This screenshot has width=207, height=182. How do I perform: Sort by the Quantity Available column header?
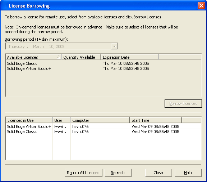pyautogui.click(x=81, y=57)
